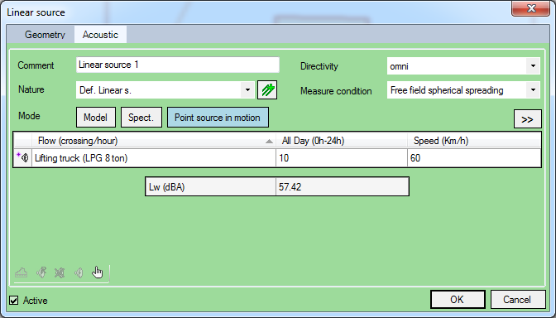The image size is (556, 318).
Task: Click the Lw (dBA) label cell
Action: (x=211, y=186)
